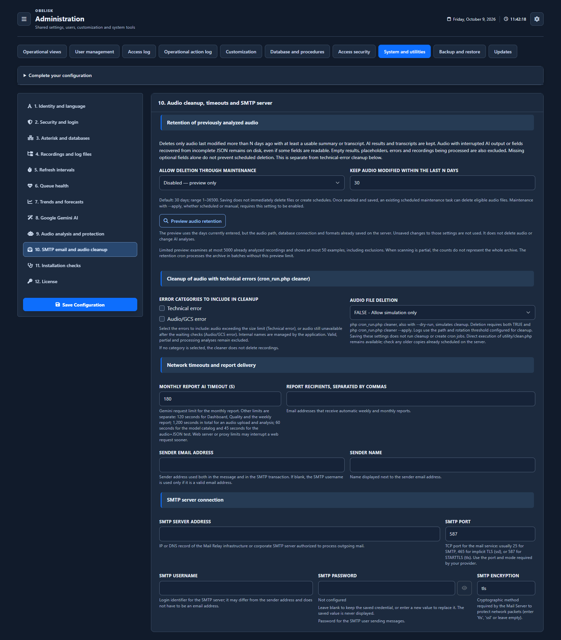Click the SMTP encryption field showing tls
Viewport: 561px width, 640px height.
click(x=506, y=588)
